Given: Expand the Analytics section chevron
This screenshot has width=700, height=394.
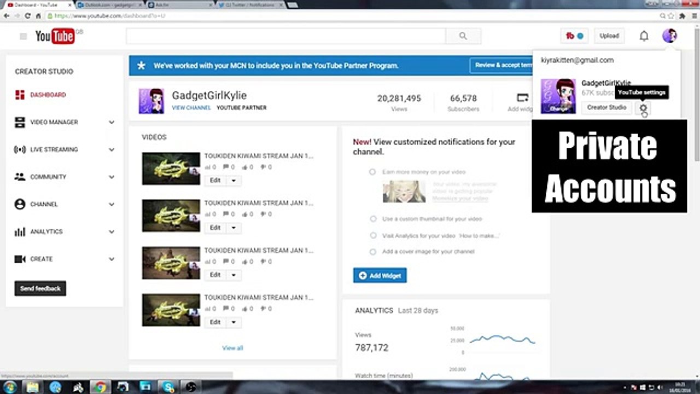Looking at the screenshot, I should point(112,232).
